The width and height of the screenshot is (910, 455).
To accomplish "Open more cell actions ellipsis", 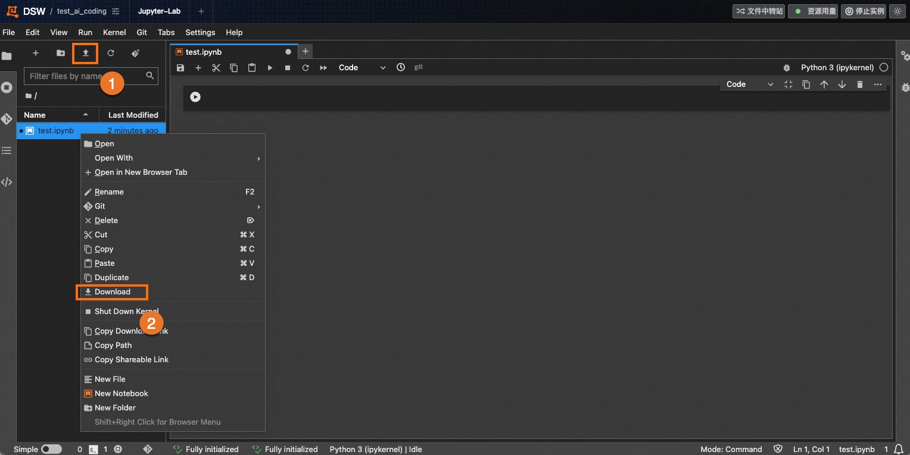I will (878, 84).
